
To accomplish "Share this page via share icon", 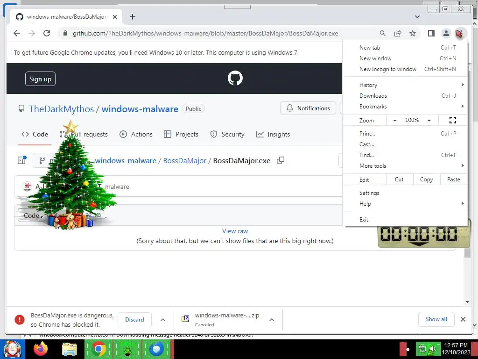I will 398,33.
